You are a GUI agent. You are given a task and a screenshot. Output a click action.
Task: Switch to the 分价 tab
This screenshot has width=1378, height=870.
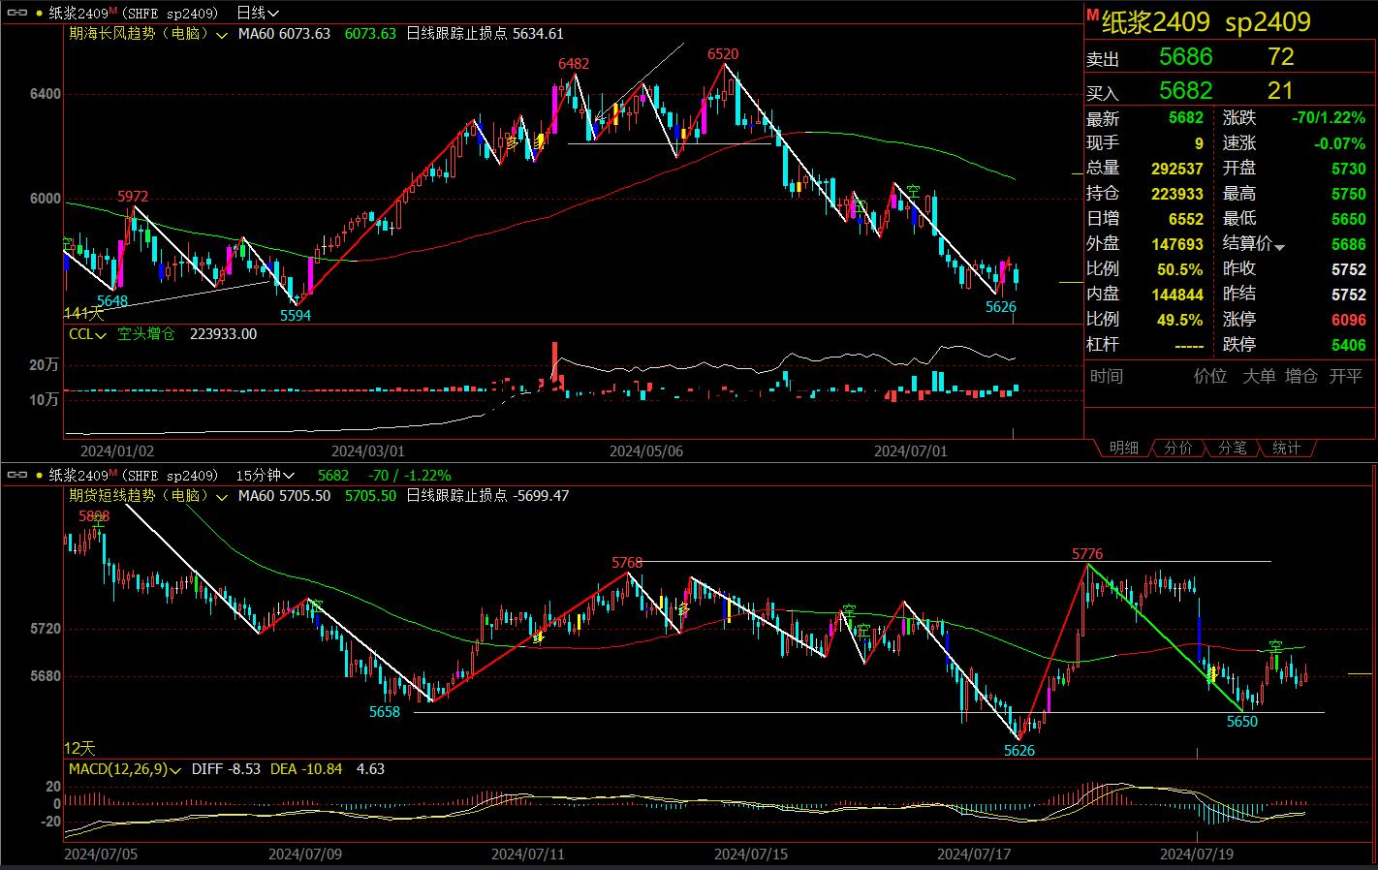pyautogui.click(x=1177, y=448)
